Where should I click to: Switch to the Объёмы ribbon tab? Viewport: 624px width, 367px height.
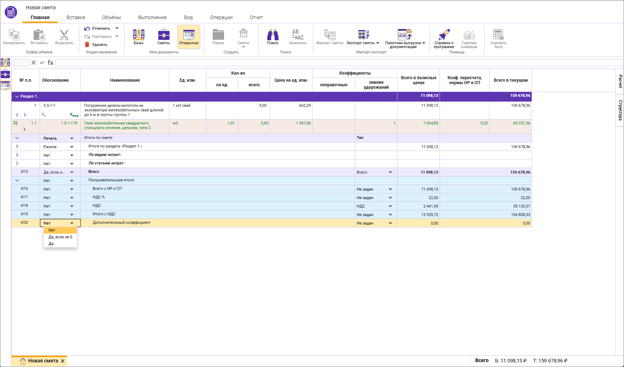[111, 17]
